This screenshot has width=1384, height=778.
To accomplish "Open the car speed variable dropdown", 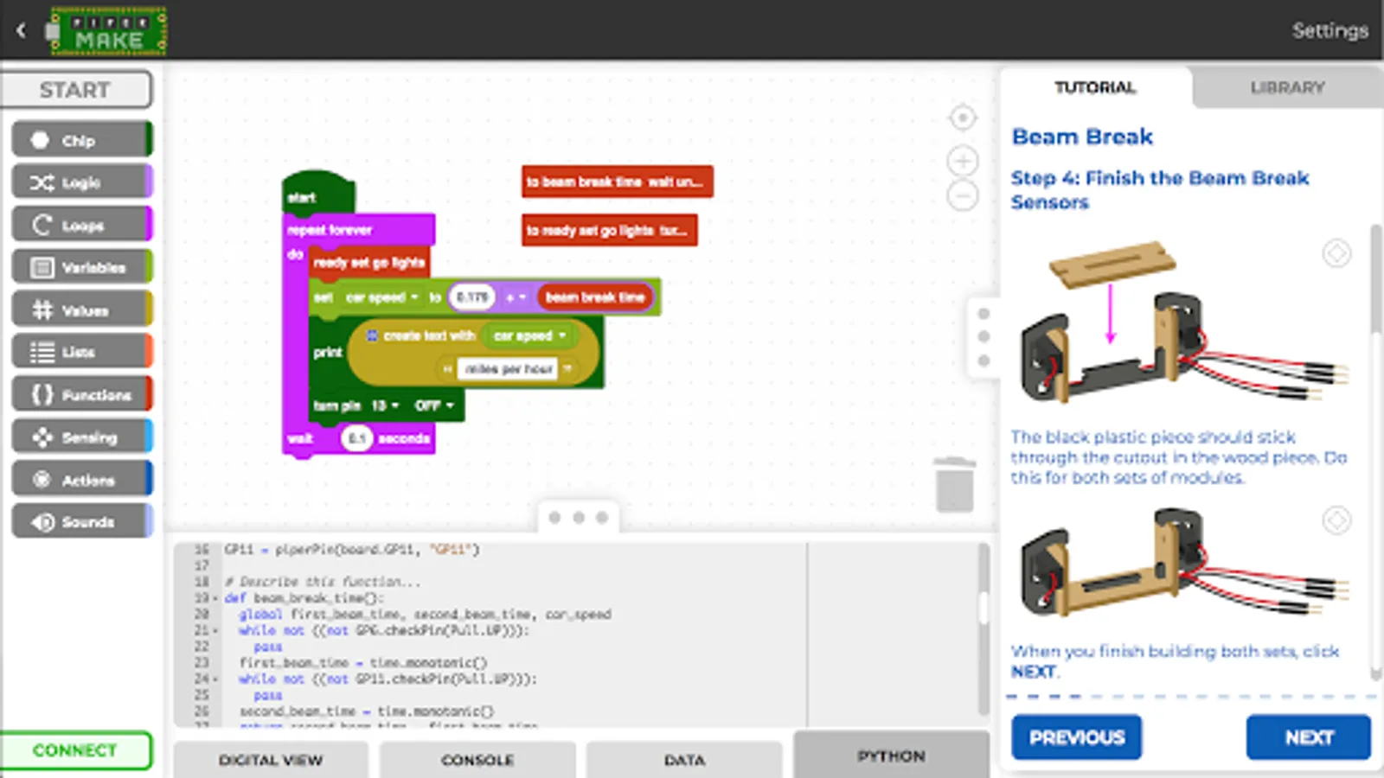I will [x=381, y=297].
